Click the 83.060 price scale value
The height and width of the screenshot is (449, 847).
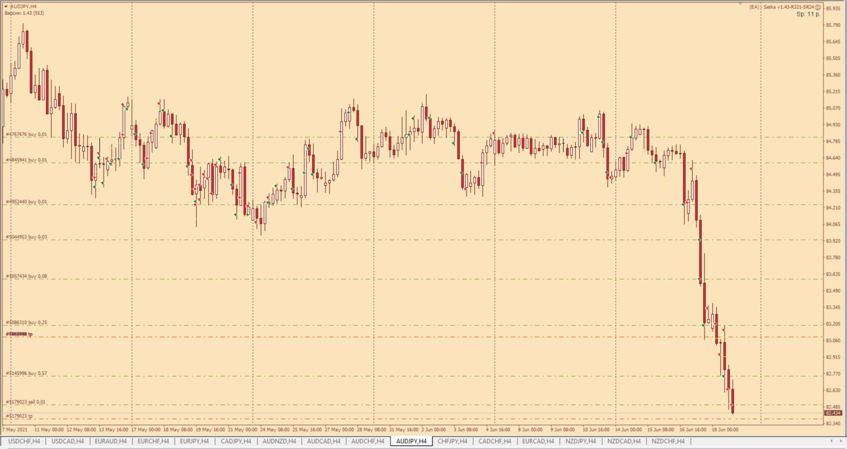coord(833,340)
